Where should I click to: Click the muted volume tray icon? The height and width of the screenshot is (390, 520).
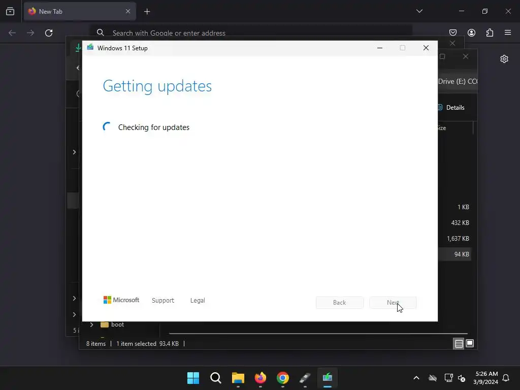point(461,378)
